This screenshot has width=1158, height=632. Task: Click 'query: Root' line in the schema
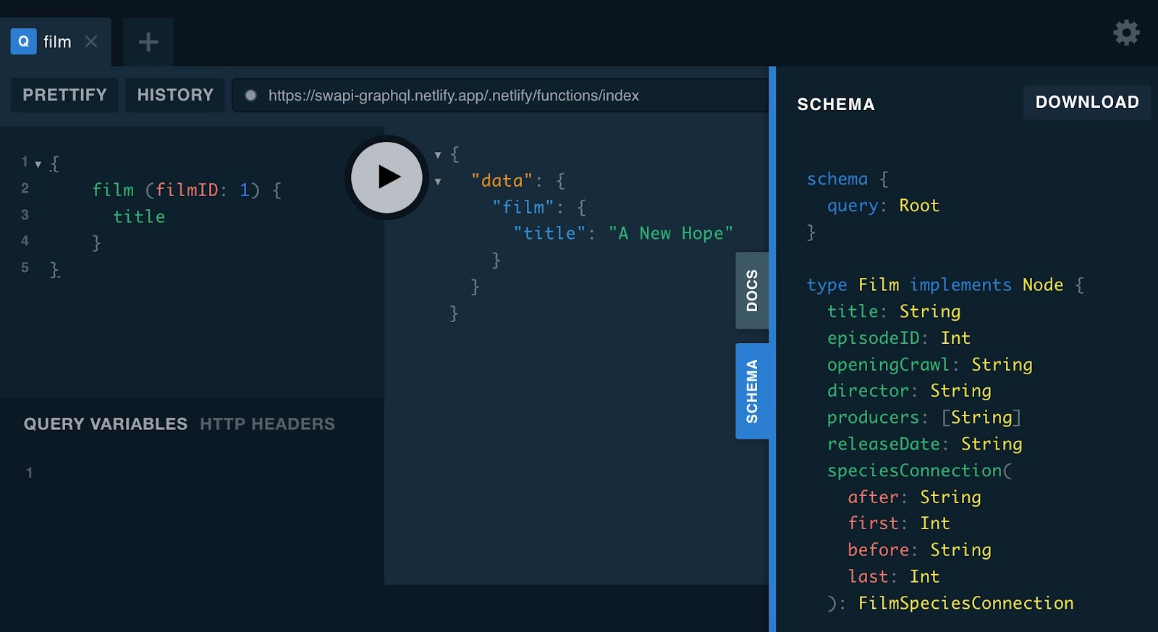tap(883, 206)
